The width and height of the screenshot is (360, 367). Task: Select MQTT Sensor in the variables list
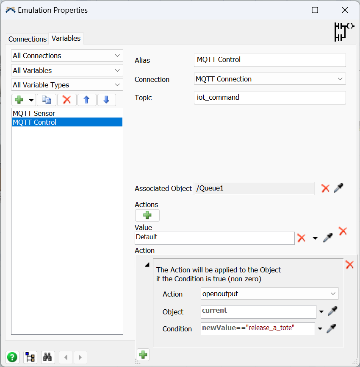coord(34,113)
